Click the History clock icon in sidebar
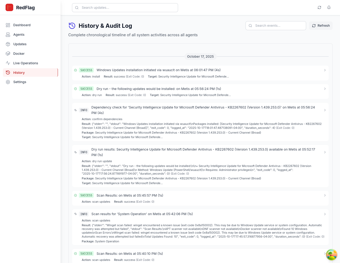This screenshot has height=263, width=340. click(x=8, y=72)
